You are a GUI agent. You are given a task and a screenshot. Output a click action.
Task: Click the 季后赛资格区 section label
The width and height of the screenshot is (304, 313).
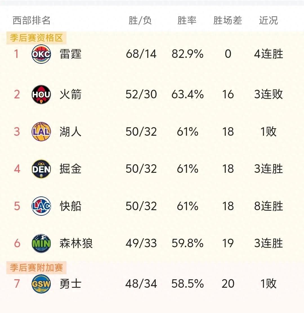[x=36, y=38]
